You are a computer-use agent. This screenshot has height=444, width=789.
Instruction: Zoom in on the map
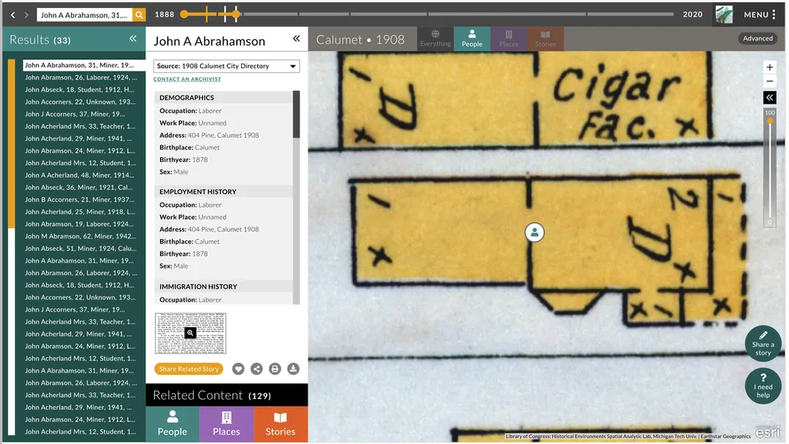pos(769,67)
